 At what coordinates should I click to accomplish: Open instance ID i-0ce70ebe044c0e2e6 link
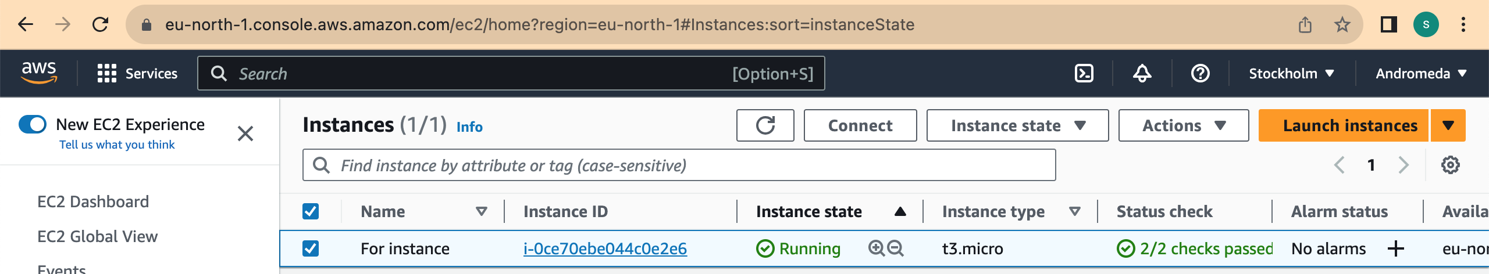[605, 248]
